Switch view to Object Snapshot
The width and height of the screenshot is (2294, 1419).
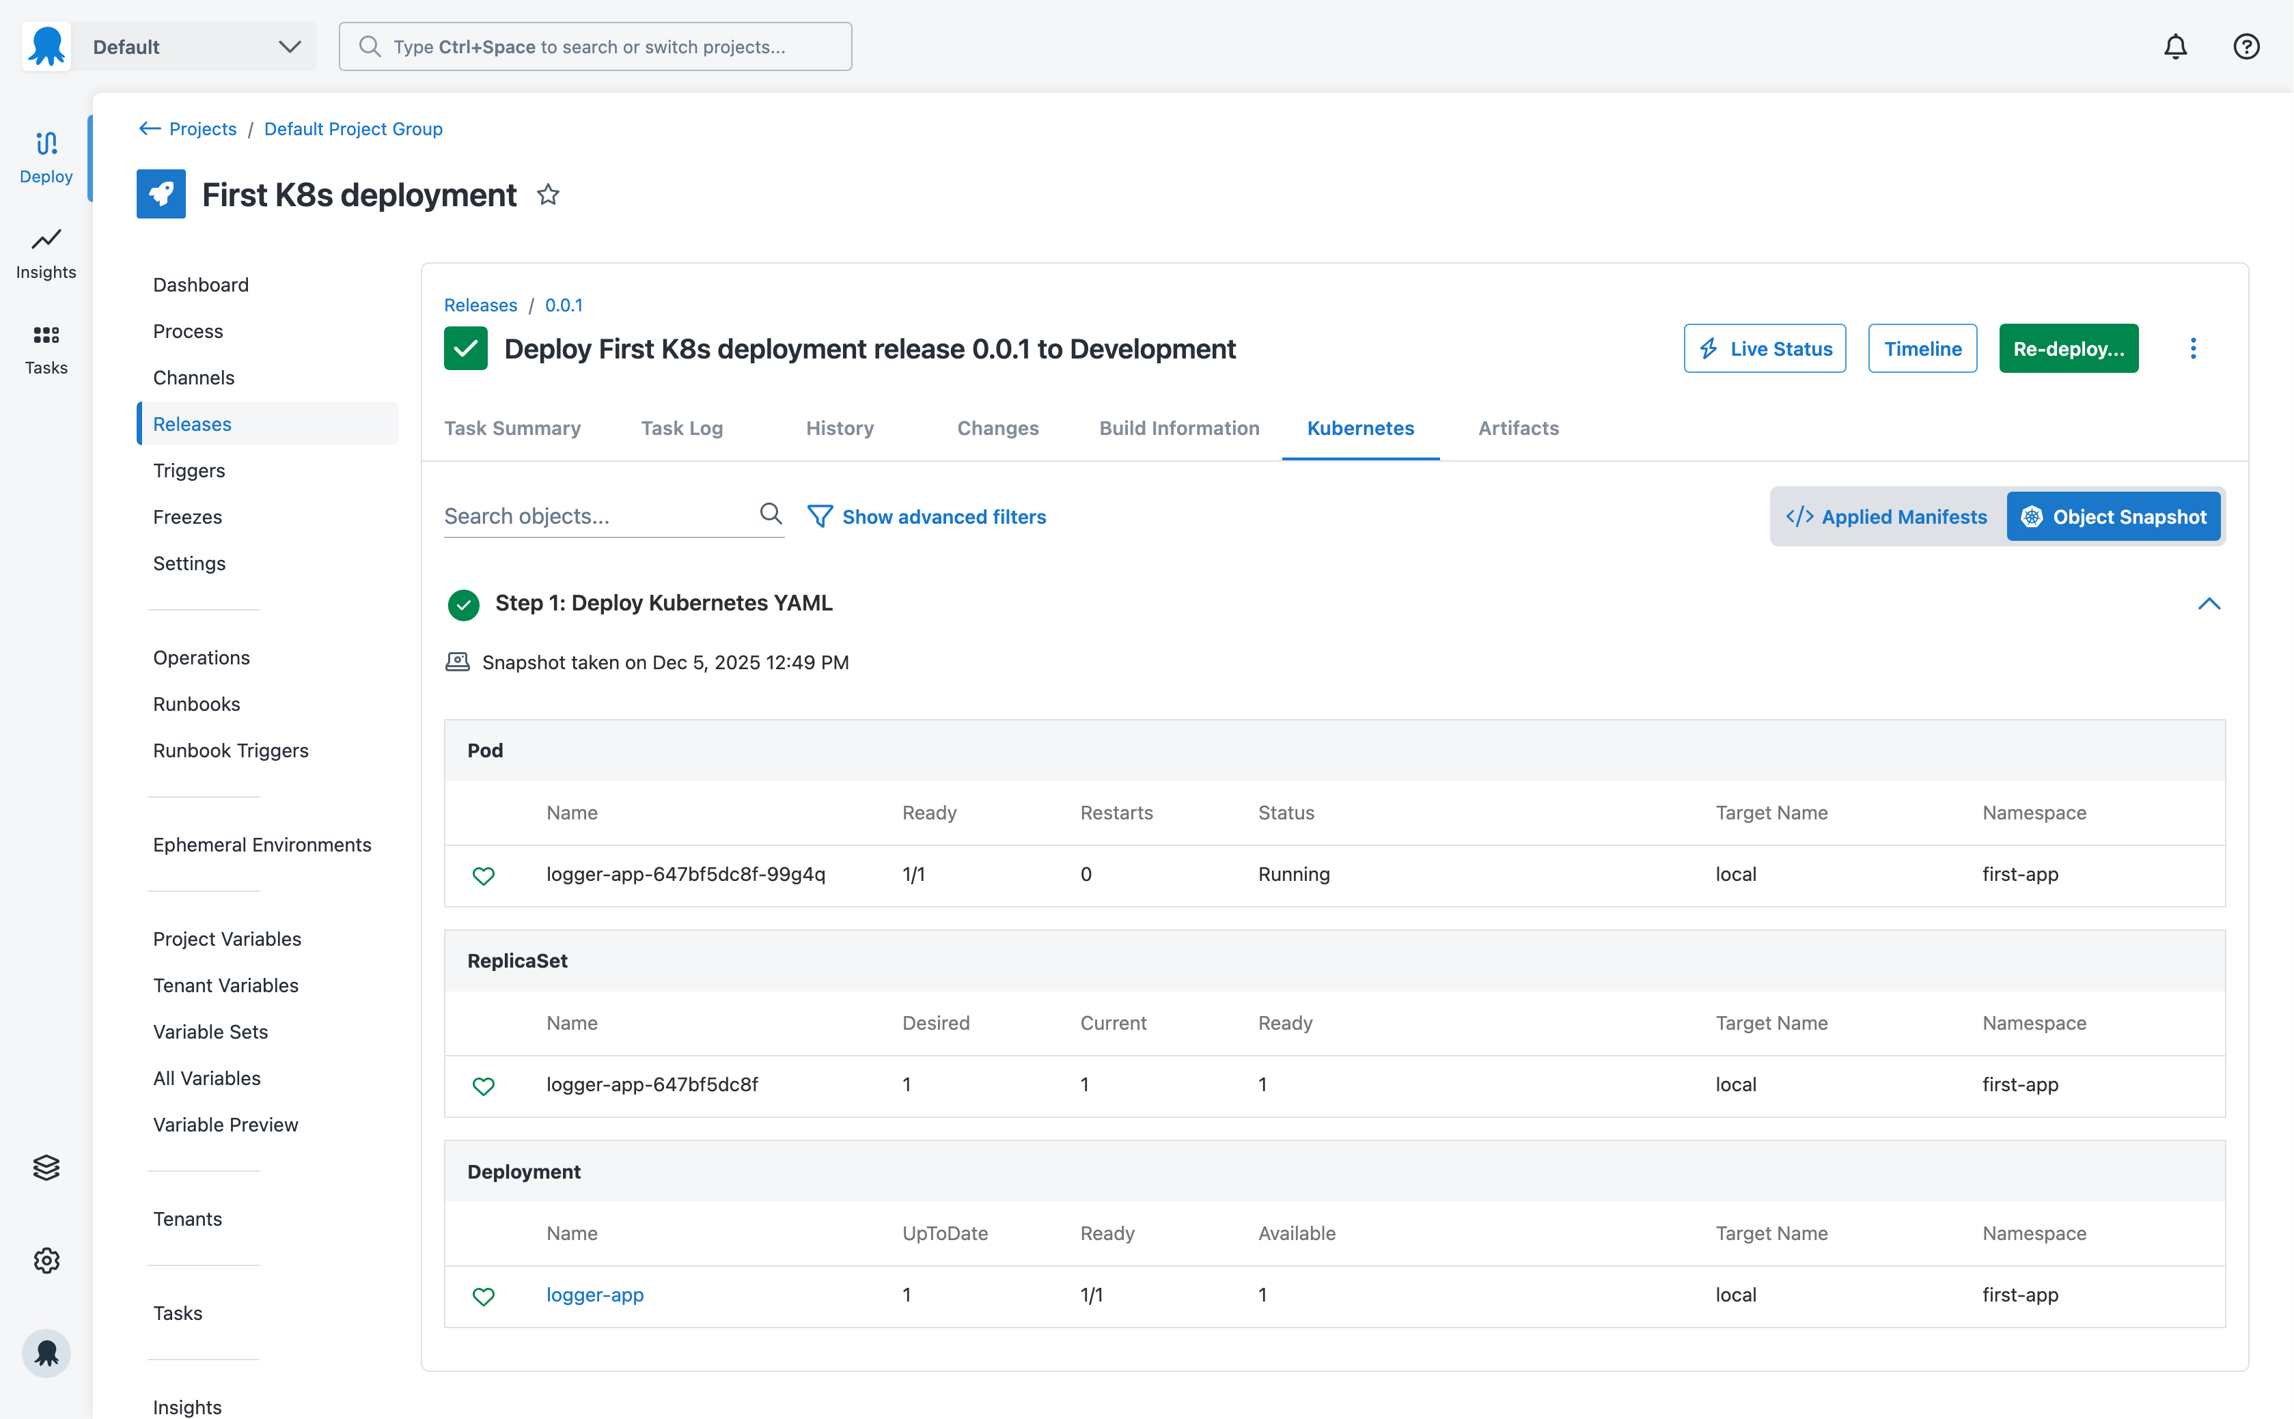tap(2113, 516)
